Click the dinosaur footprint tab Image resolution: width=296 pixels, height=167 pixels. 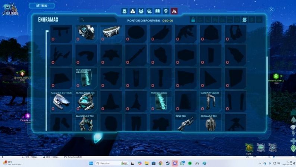[x=149, y=11]
